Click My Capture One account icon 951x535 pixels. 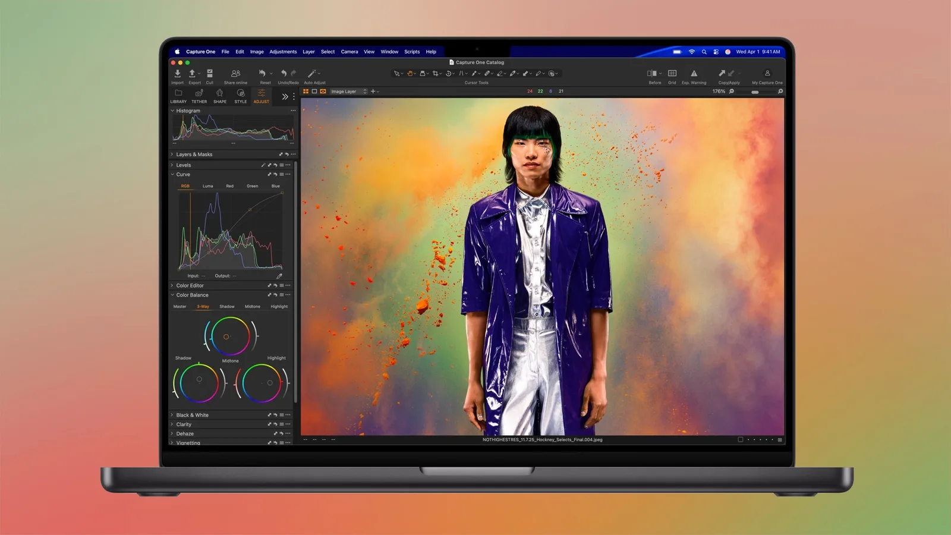[x=767, y=73]
